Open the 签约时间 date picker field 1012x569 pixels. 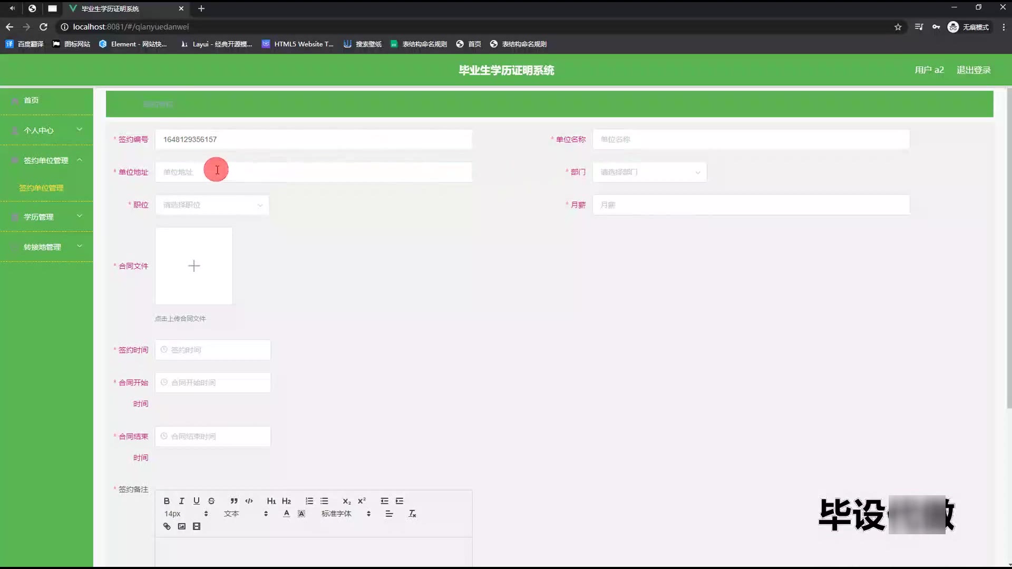213,350
